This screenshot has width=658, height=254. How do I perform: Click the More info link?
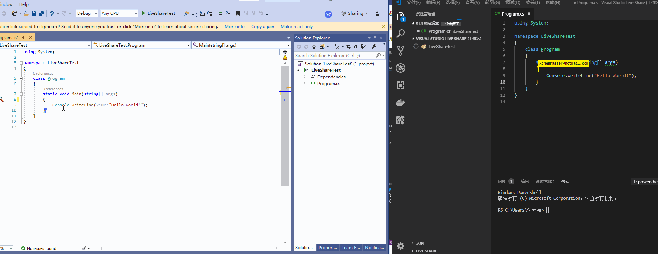[235, 27]
